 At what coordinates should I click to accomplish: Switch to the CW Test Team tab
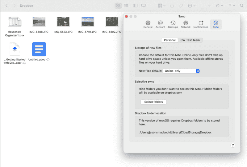click(x=190, y=40)
